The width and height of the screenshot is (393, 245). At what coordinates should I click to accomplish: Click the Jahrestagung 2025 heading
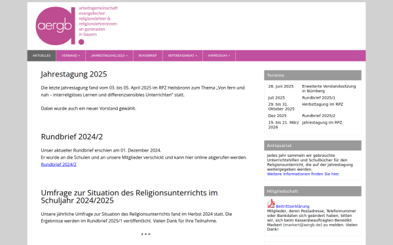coord(74,74)
